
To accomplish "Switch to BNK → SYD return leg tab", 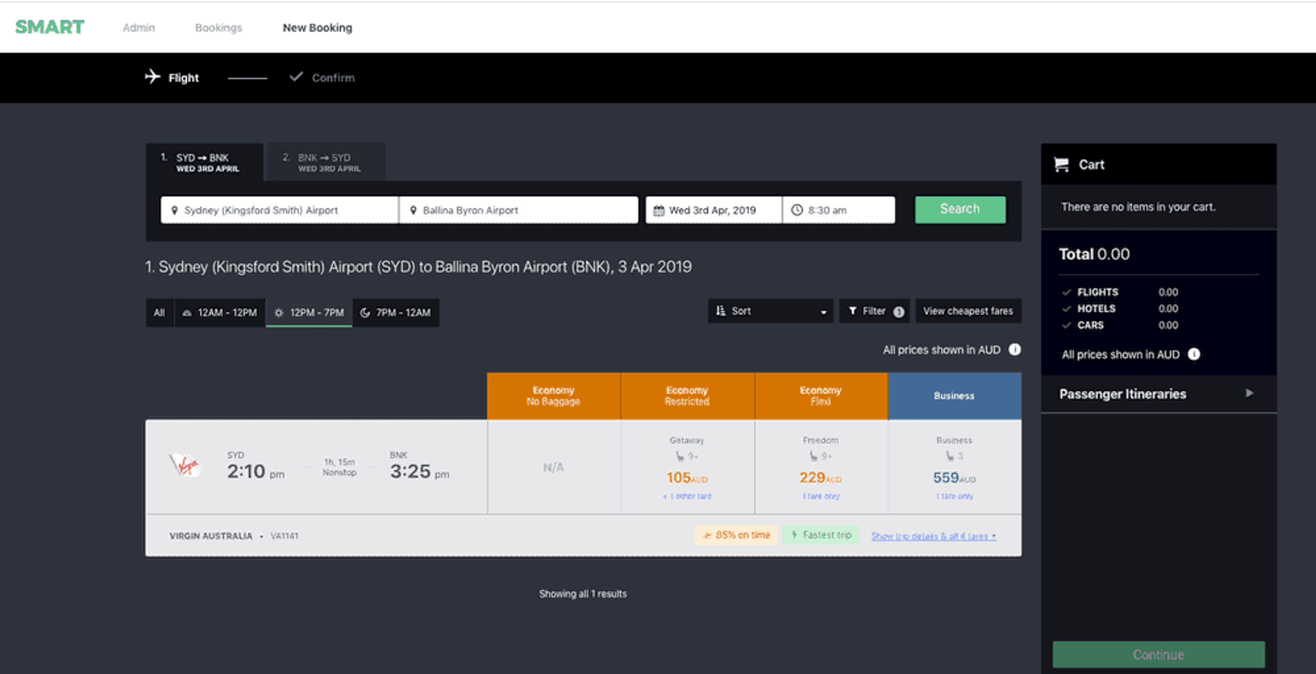I will click(x=326, y=162).
